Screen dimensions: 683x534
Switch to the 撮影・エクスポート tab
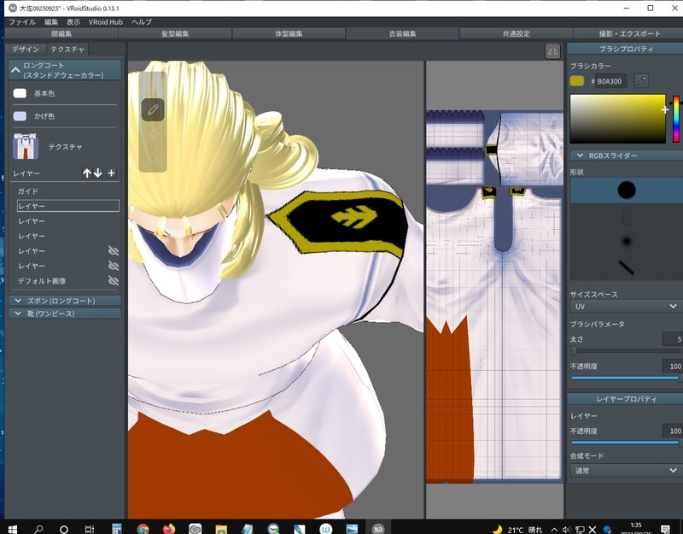[629, 33]
